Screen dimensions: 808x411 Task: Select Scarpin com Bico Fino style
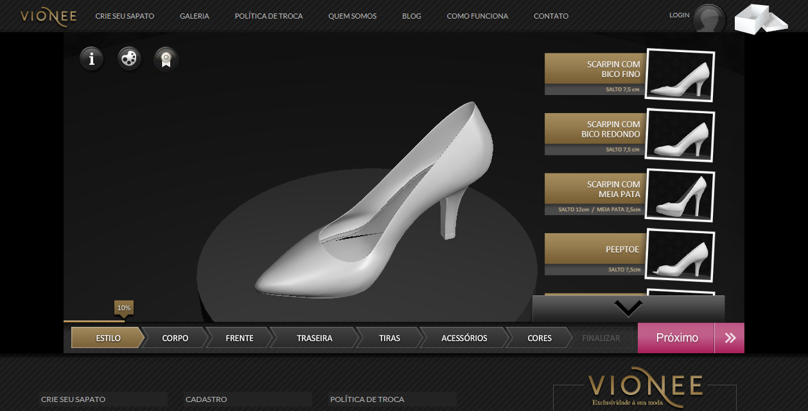[x=595, y=74]
